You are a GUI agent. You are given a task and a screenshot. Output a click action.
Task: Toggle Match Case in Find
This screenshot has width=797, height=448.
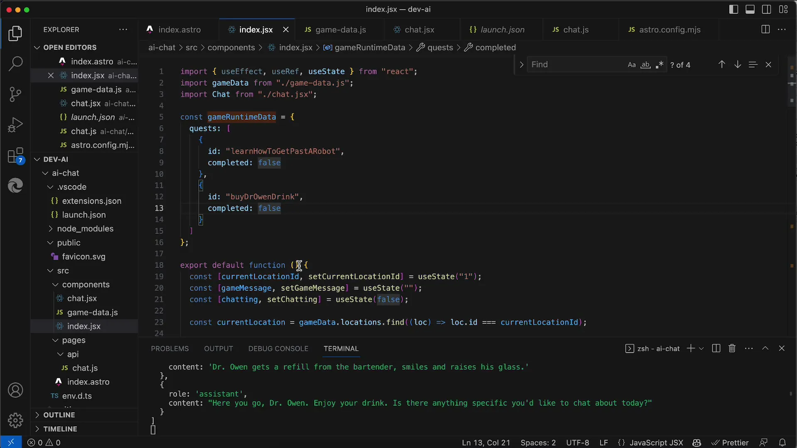pos(632,65)
